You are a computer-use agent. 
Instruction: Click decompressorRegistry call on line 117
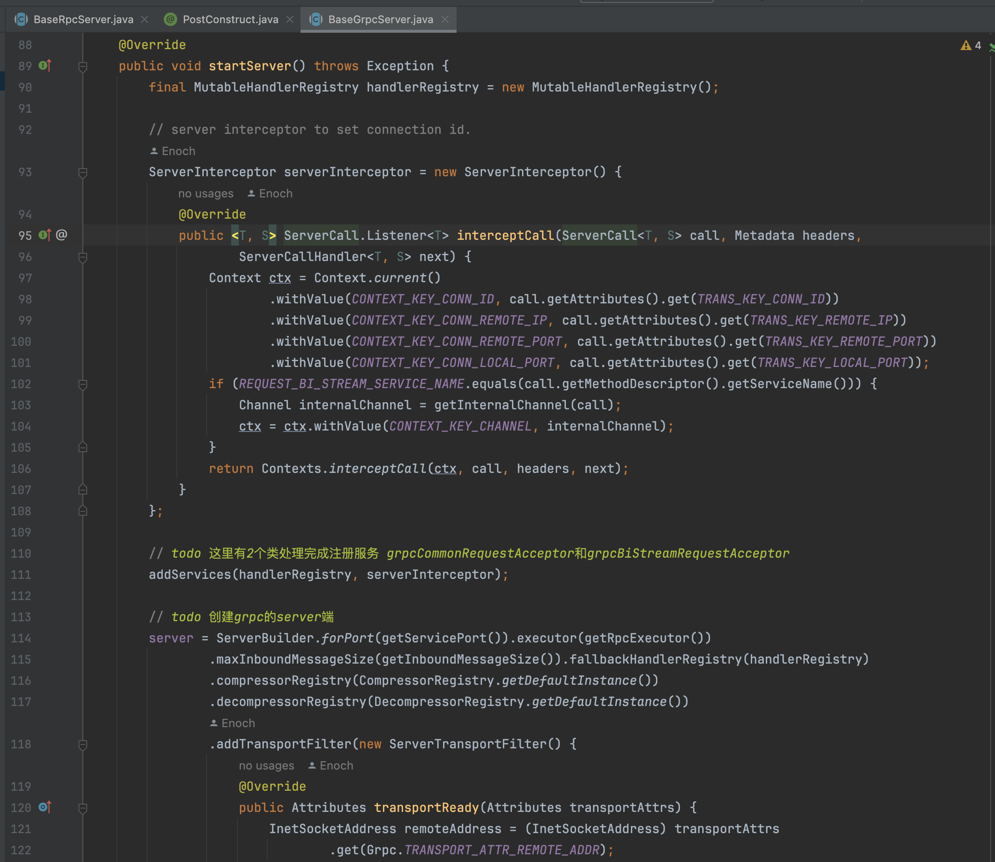[x=291, y=702]
